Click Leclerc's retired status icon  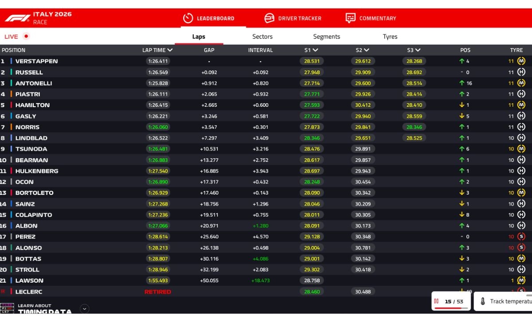(3, 292)
